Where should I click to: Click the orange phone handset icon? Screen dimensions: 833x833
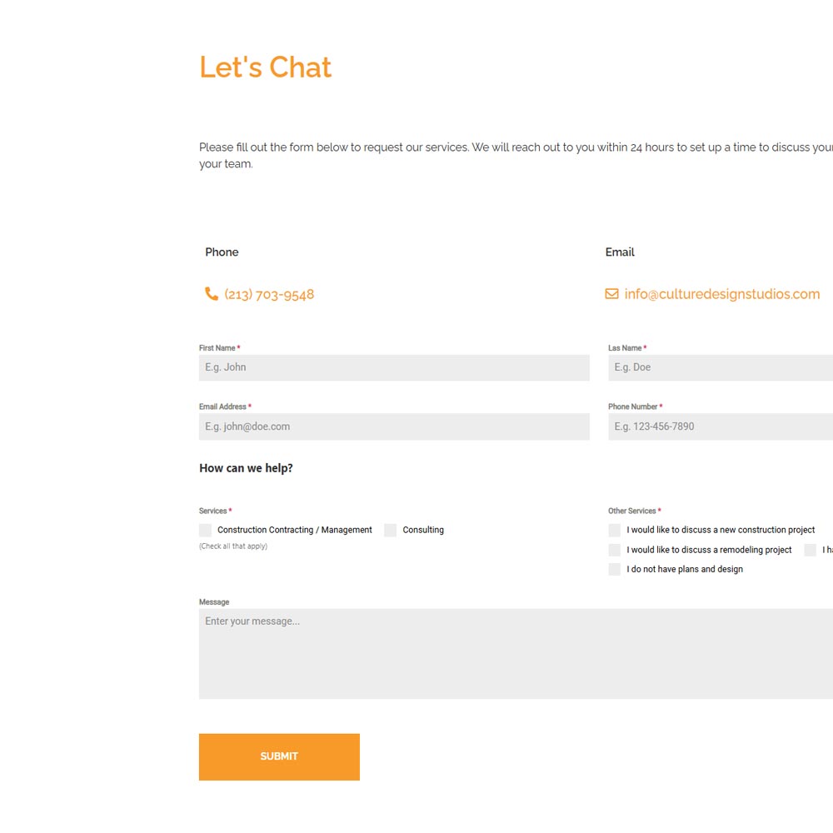[x=212, y=294]
